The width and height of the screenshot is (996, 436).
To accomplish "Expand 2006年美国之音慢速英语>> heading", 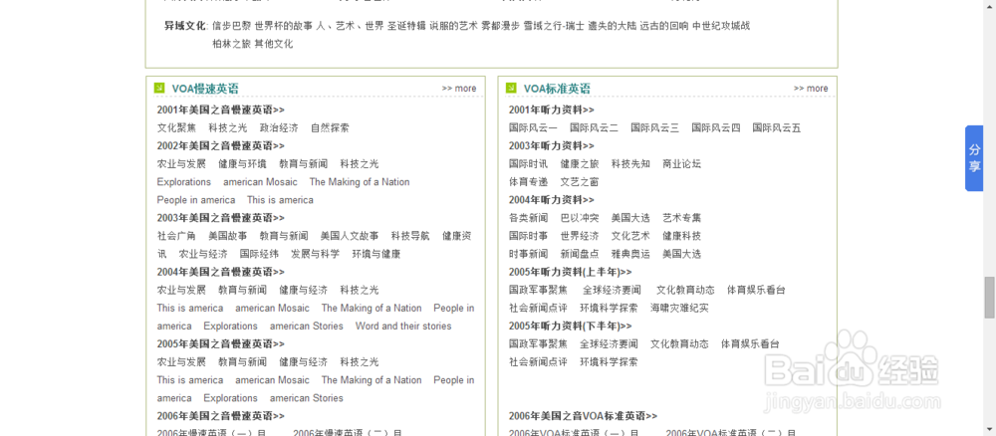I will coord(221,416).
